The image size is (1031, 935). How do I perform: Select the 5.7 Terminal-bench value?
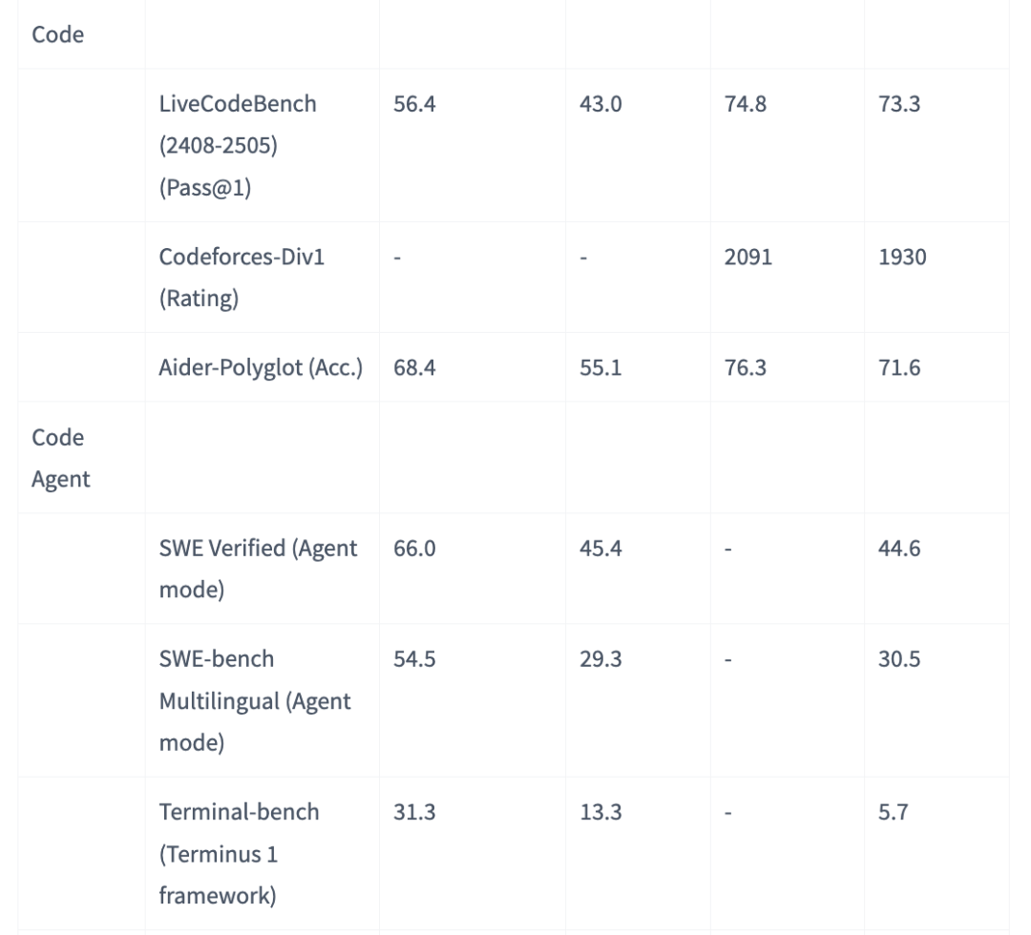click(x=893, y=812)
